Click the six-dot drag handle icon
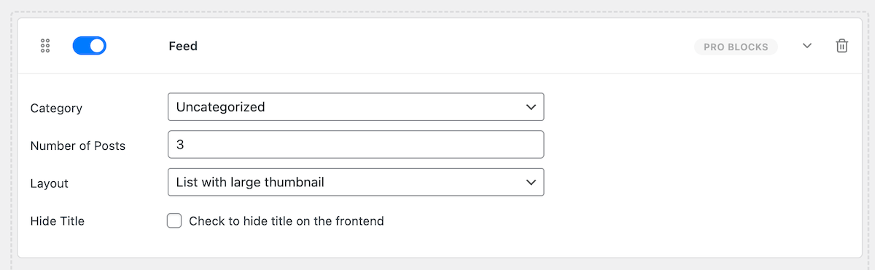Screen dimensions: 875x270 pos(44,46)
